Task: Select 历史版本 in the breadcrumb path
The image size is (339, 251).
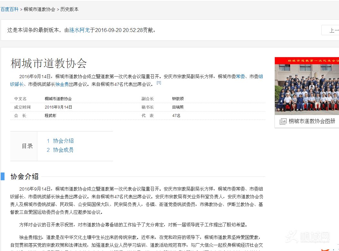Action: (69, 9)
